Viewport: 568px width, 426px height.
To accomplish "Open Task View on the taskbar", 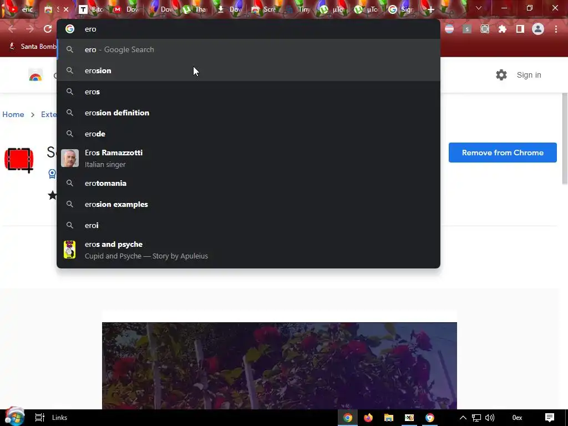I will point(39,418).
